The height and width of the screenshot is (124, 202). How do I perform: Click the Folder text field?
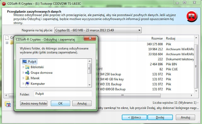(x=63, y=94)
